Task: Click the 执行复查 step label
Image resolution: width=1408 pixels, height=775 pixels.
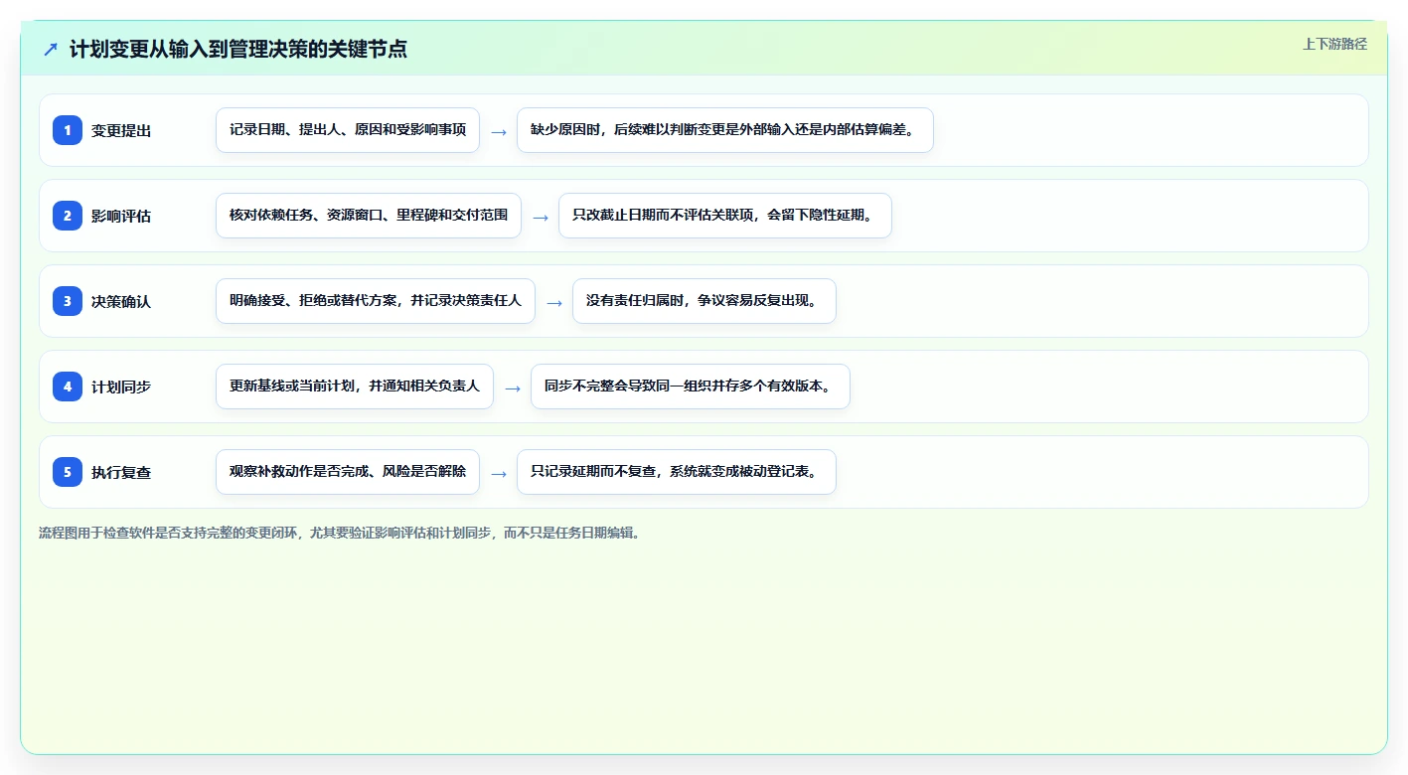Action: 121,472
